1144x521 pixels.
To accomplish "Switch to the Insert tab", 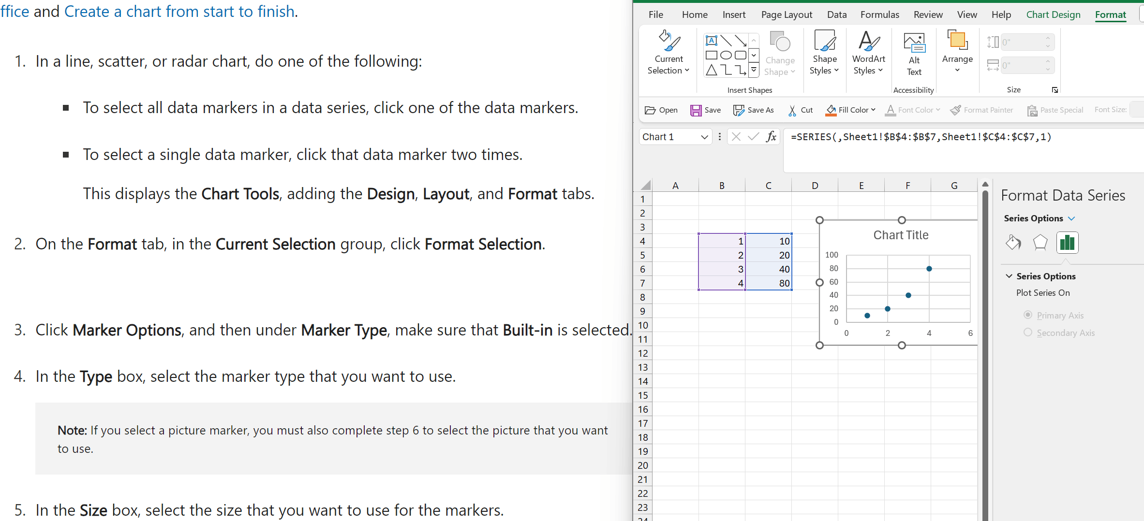I will (x=734, y=14).
